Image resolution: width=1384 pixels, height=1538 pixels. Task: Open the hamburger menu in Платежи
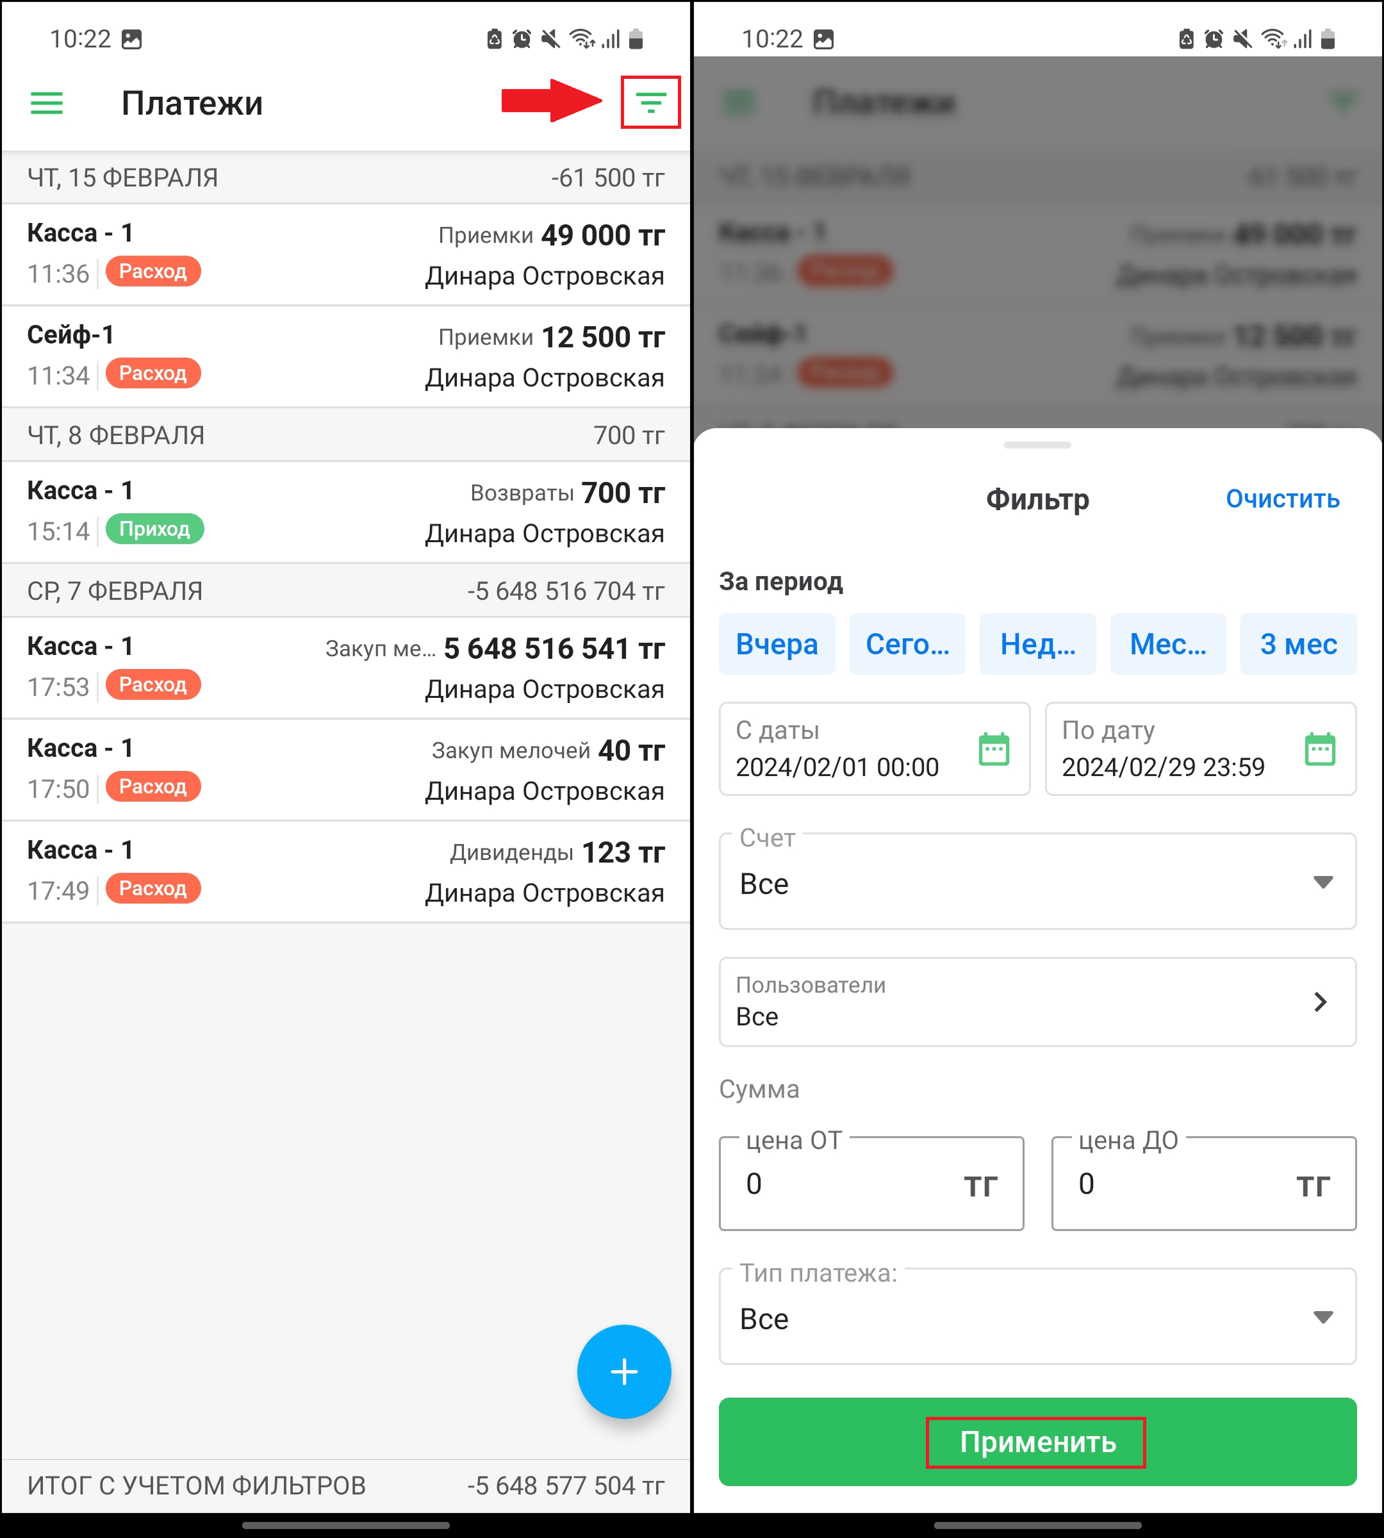pyautogui.click(x=46, y=103)
